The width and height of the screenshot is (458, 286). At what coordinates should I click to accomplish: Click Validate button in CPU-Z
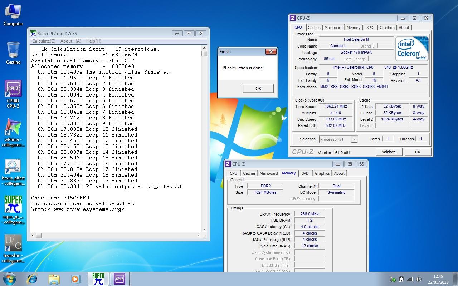tap(389, 152)
